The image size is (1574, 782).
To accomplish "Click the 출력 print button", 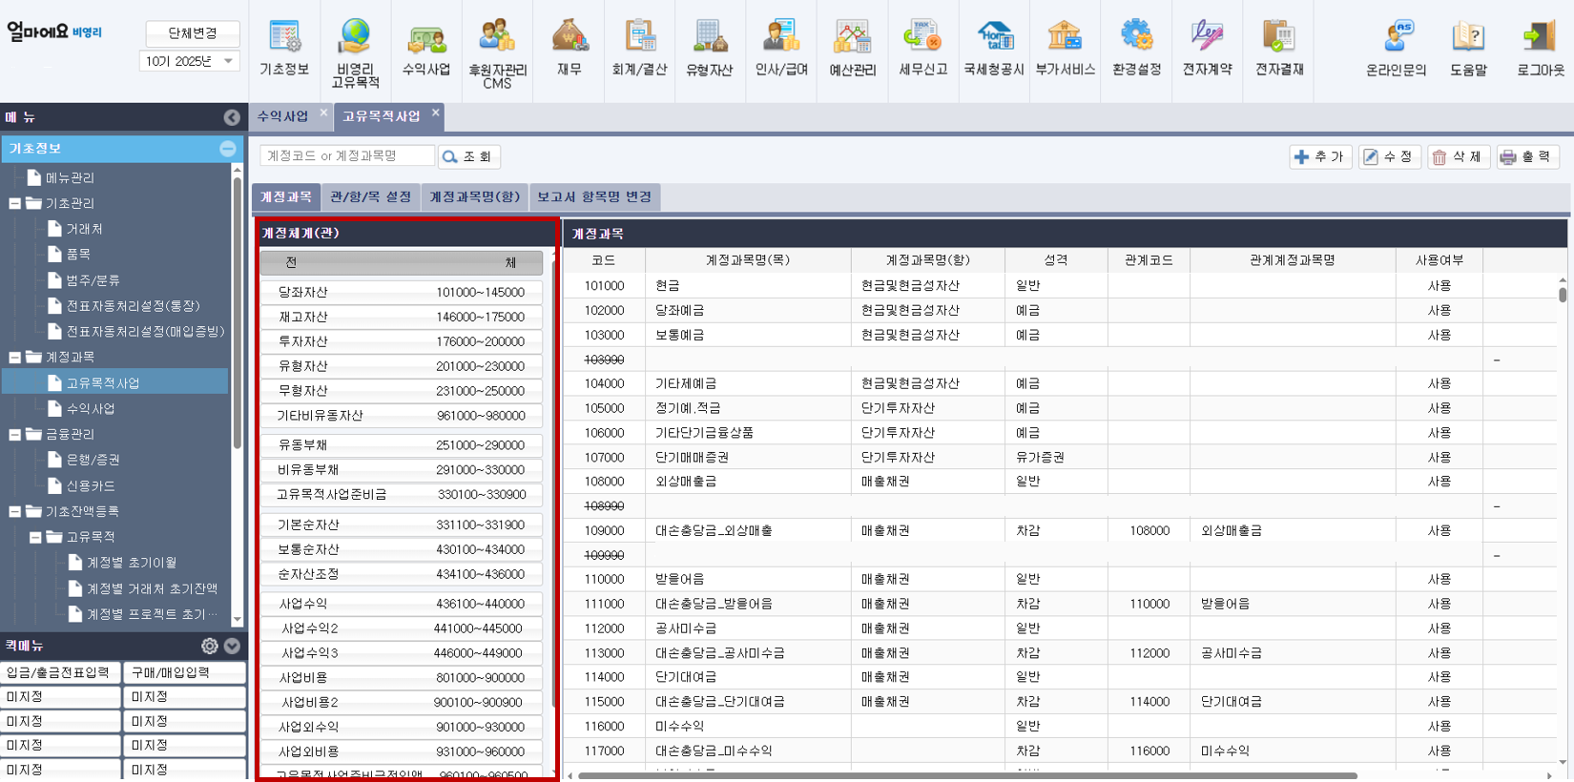I will click(1527, 156).
